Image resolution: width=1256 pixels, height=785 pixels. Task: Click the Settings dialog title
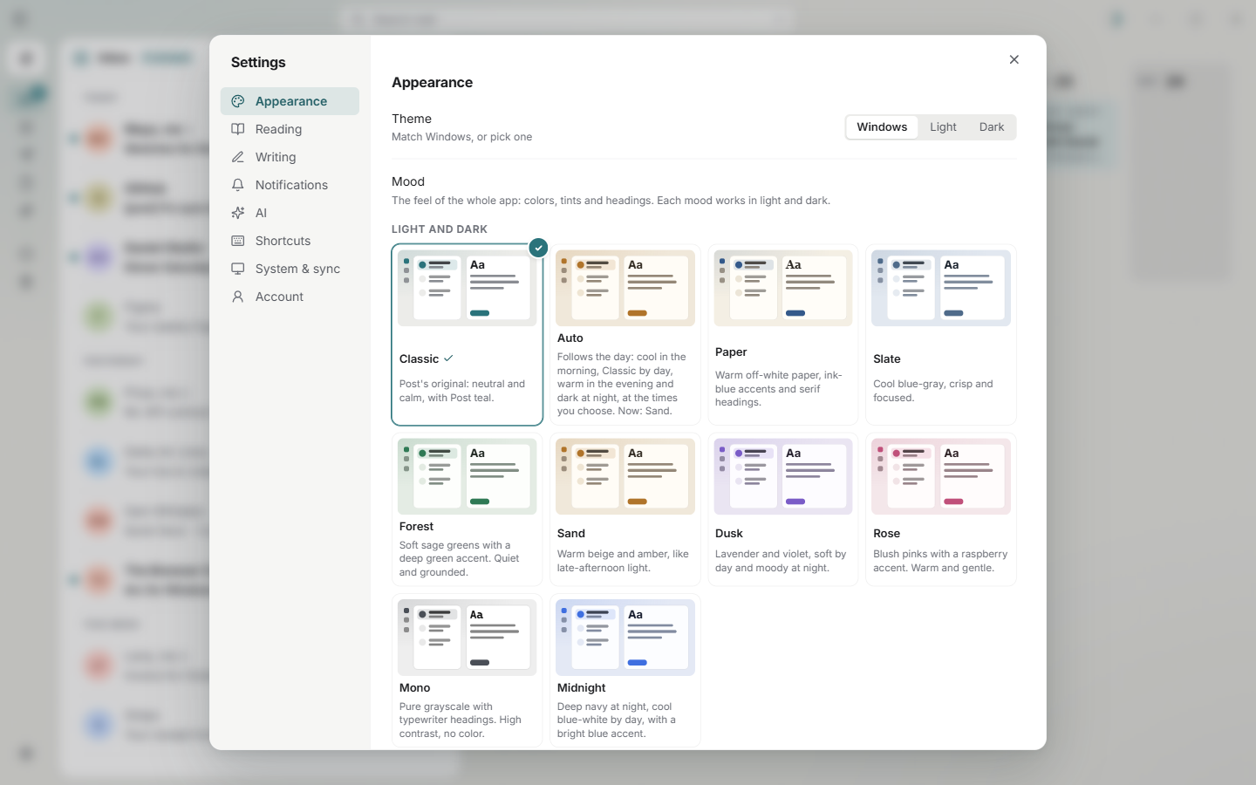point(258,63)
